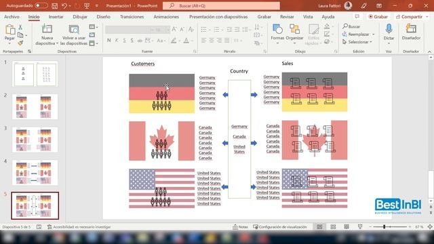Toggle italic K formatting
Screen dimensions: 434x244
[x=117, y=41]
